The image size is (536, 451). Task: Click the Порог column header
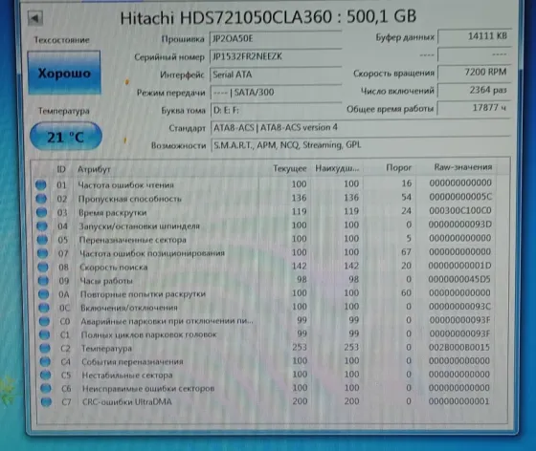point(398,168)
